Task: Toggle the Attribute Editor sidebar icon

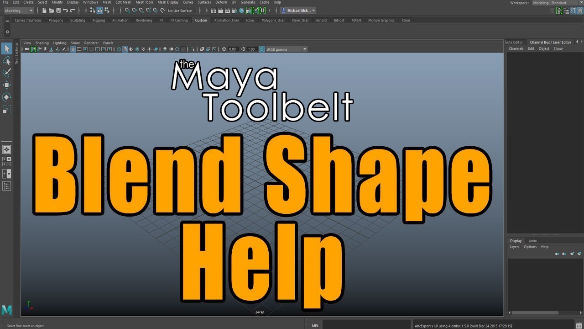Action: point(566,10)
